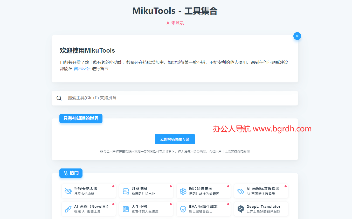This screenshot has width=352, height=219.
Task: Click the user icon beside 未登录
Action: (168, 23)
